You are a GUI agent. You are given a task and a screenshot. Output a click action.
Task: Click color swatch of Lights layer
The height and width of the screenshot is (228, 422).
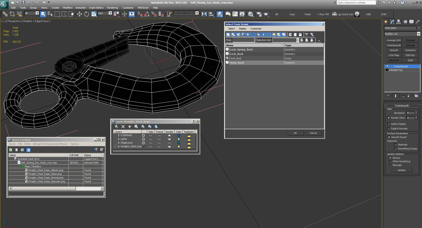[x=179, y=139]
